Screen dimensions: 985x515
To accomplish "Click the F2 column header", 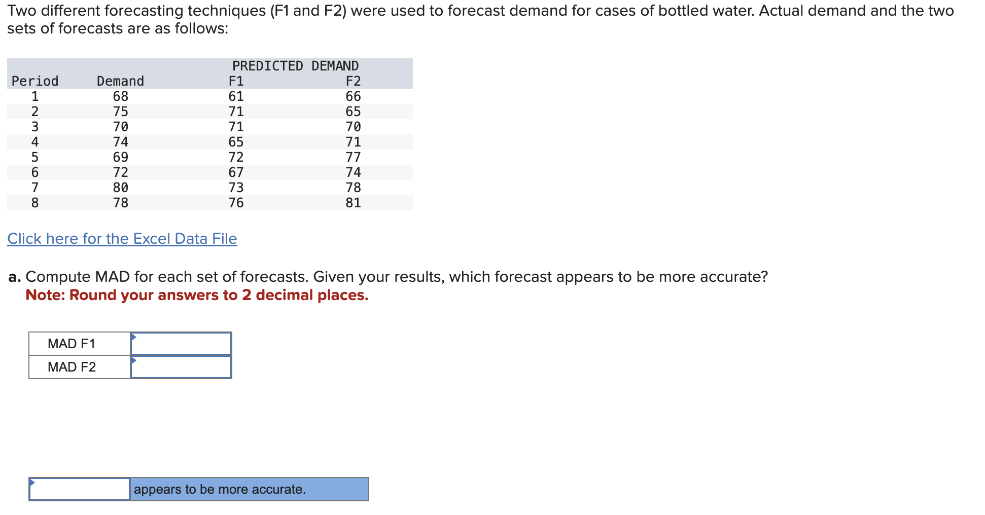I will (354, 80).
